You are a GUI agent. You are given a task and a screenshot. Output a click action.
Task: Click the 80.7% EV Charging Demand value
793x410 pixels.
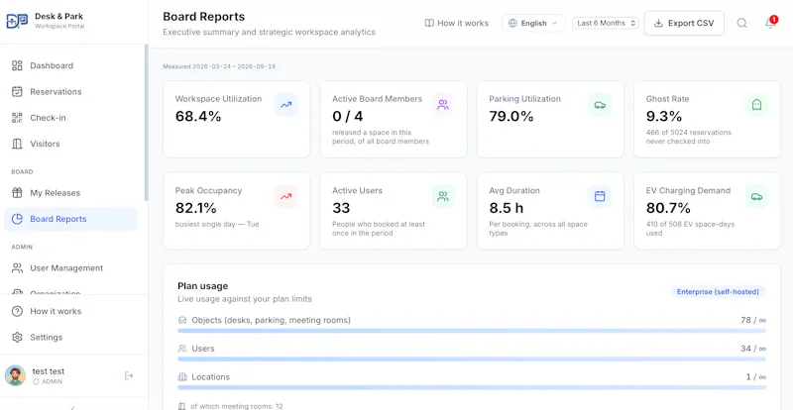point(668,208)
